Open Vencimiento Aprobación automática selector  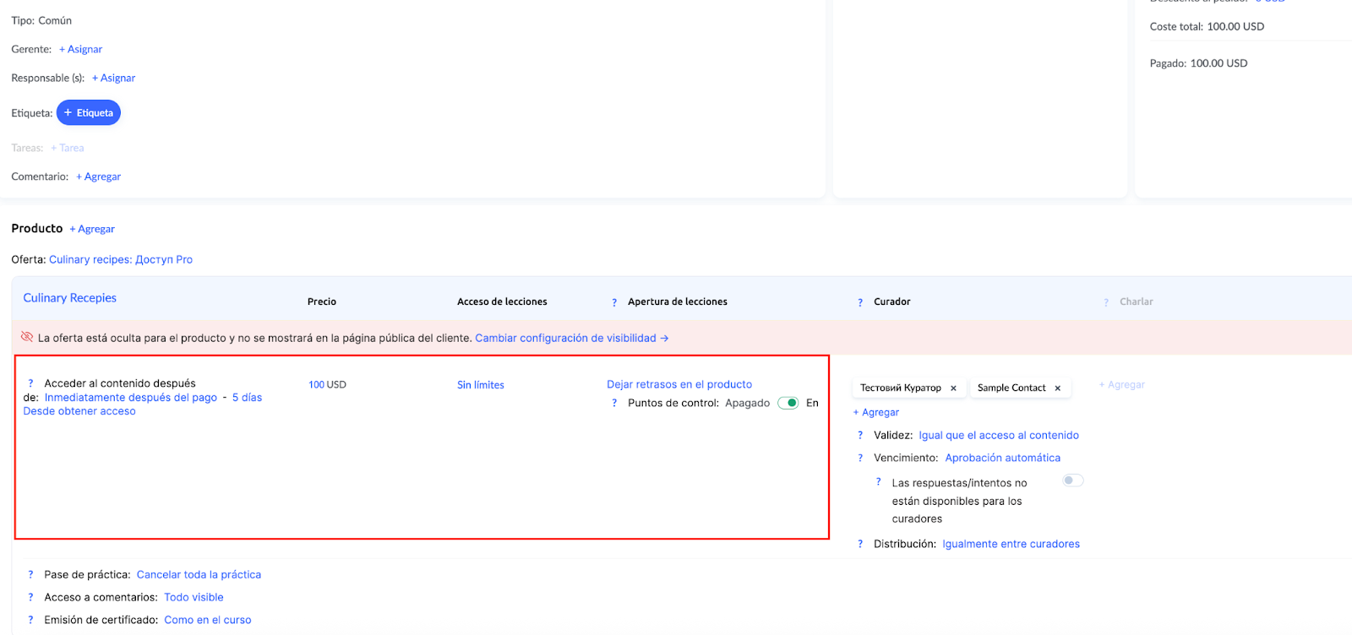click(x=1002, y=458)
